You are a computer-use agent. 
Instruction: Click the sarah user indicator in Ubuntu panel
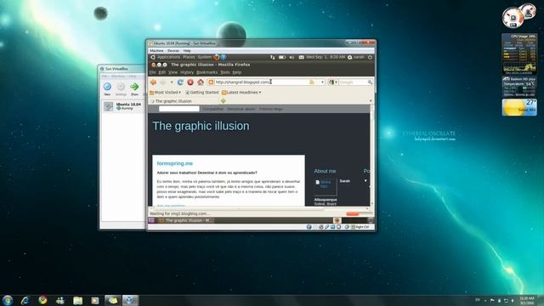pos(356,57)
